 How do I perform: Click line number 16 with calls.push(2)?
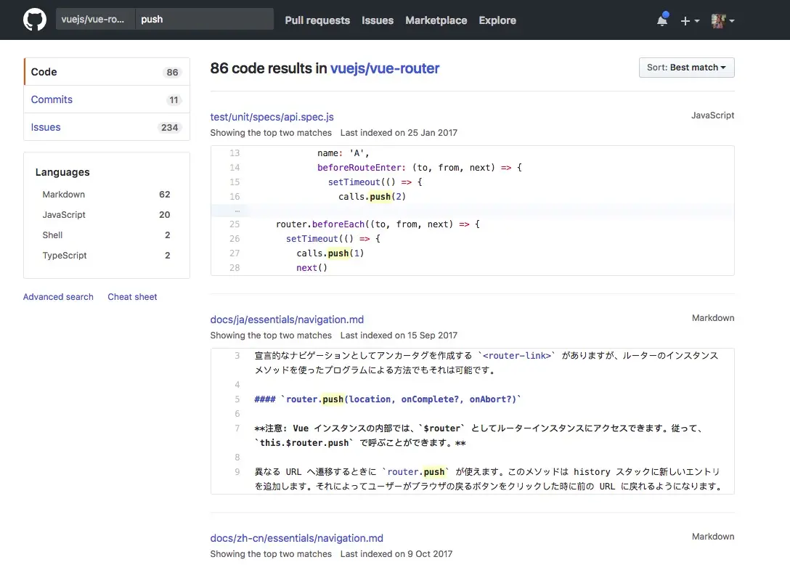coord(235,197)
